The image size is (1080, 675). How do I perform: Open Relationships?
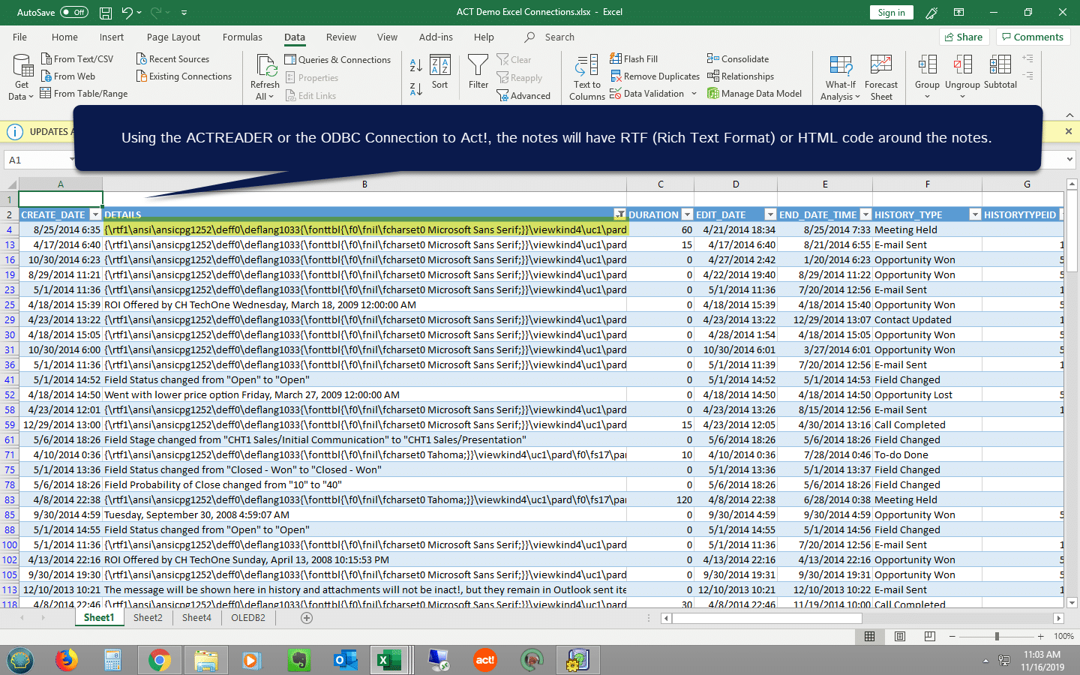coord(741,76)
